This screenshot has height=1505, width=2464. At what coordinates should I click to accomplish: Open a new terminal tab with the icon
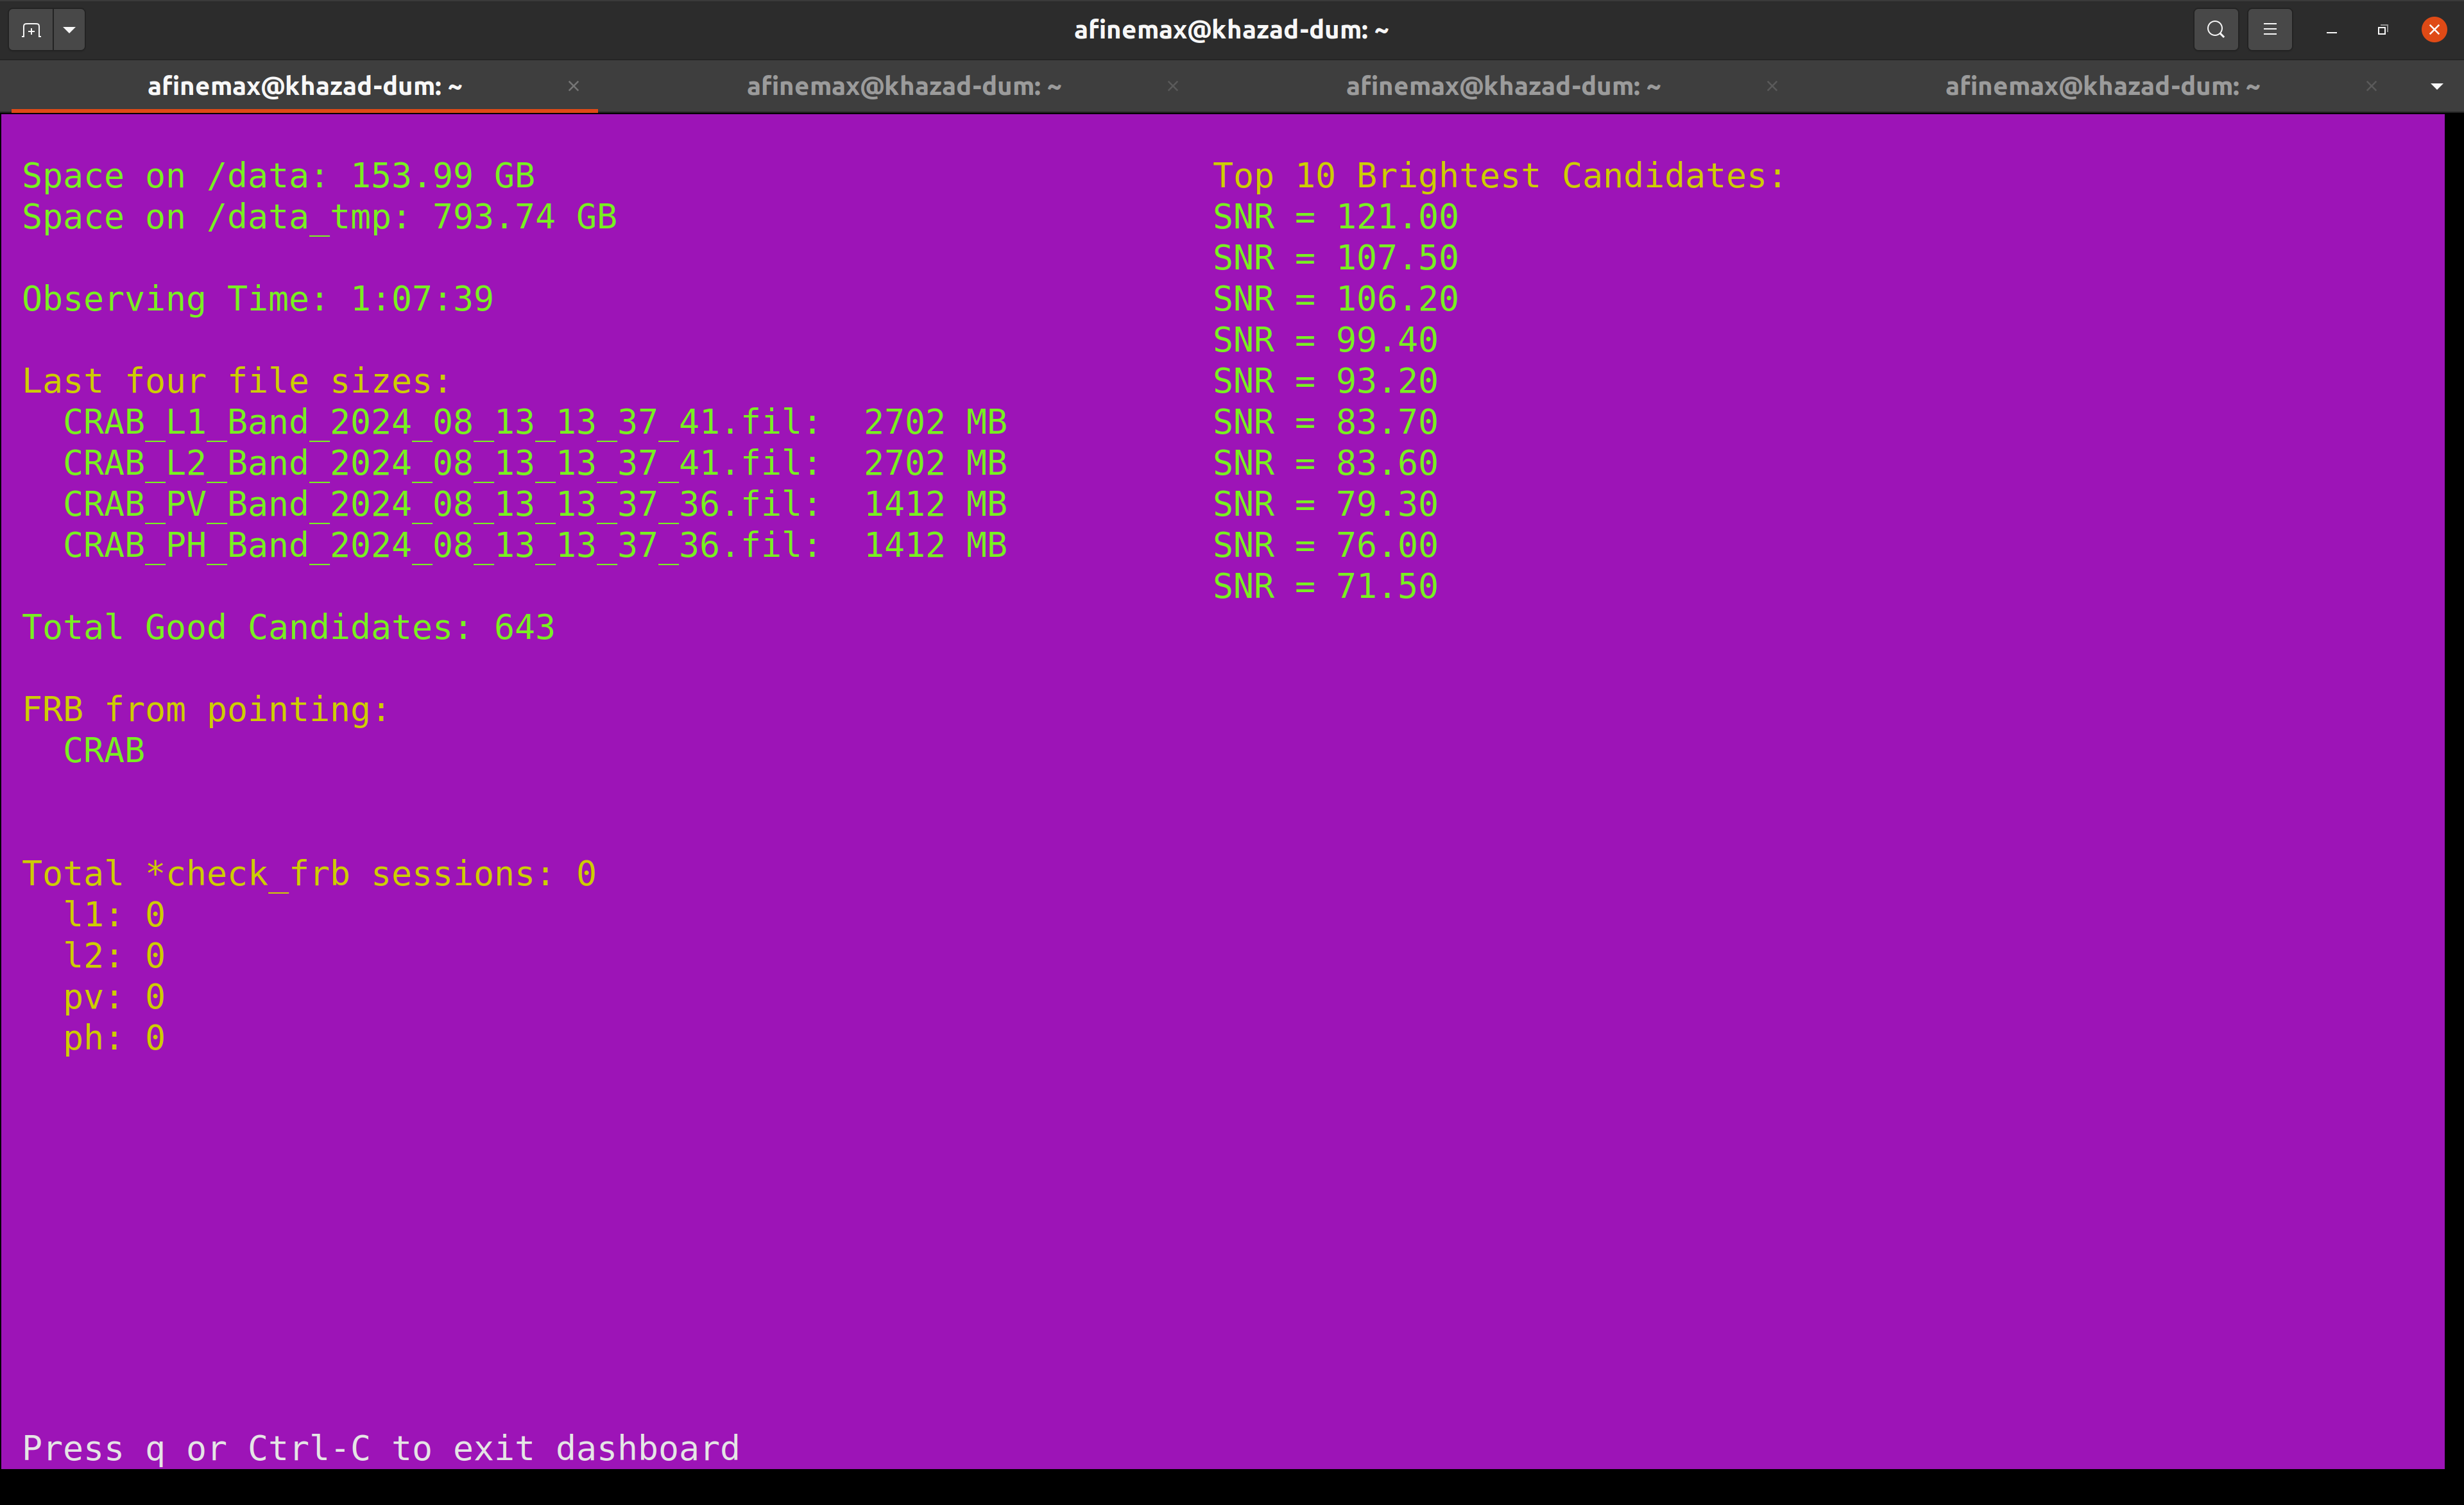click(31, 30)
